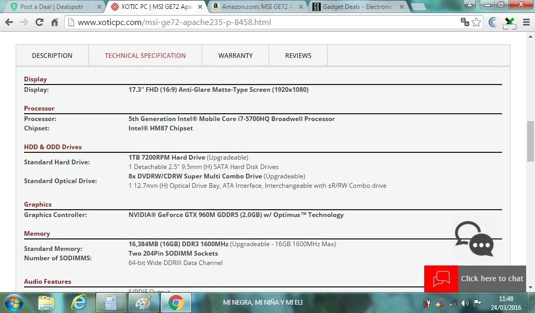This screenshot has width=535, height=313.
Task: Close the XOTIC PC tab
Action: pos(200,7)
